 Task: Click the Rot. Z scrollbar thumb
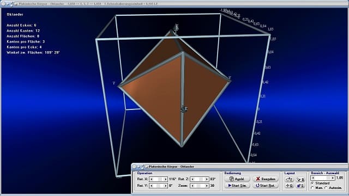pos(201,179)
